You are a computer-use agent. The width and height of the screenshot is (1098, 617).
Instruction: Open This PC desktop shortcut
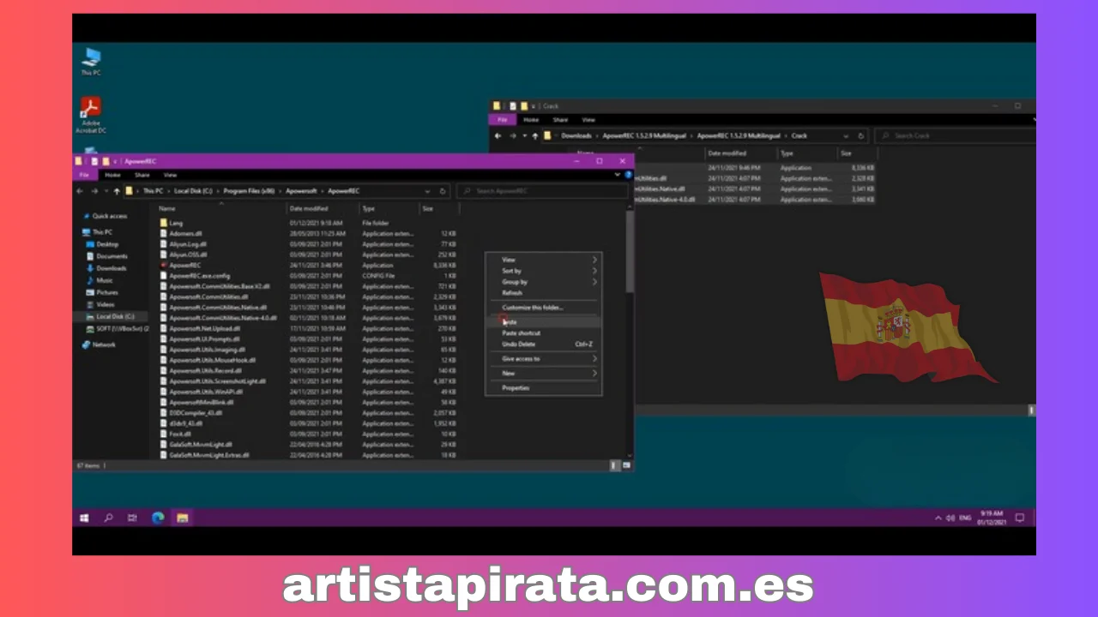point(91,62)
